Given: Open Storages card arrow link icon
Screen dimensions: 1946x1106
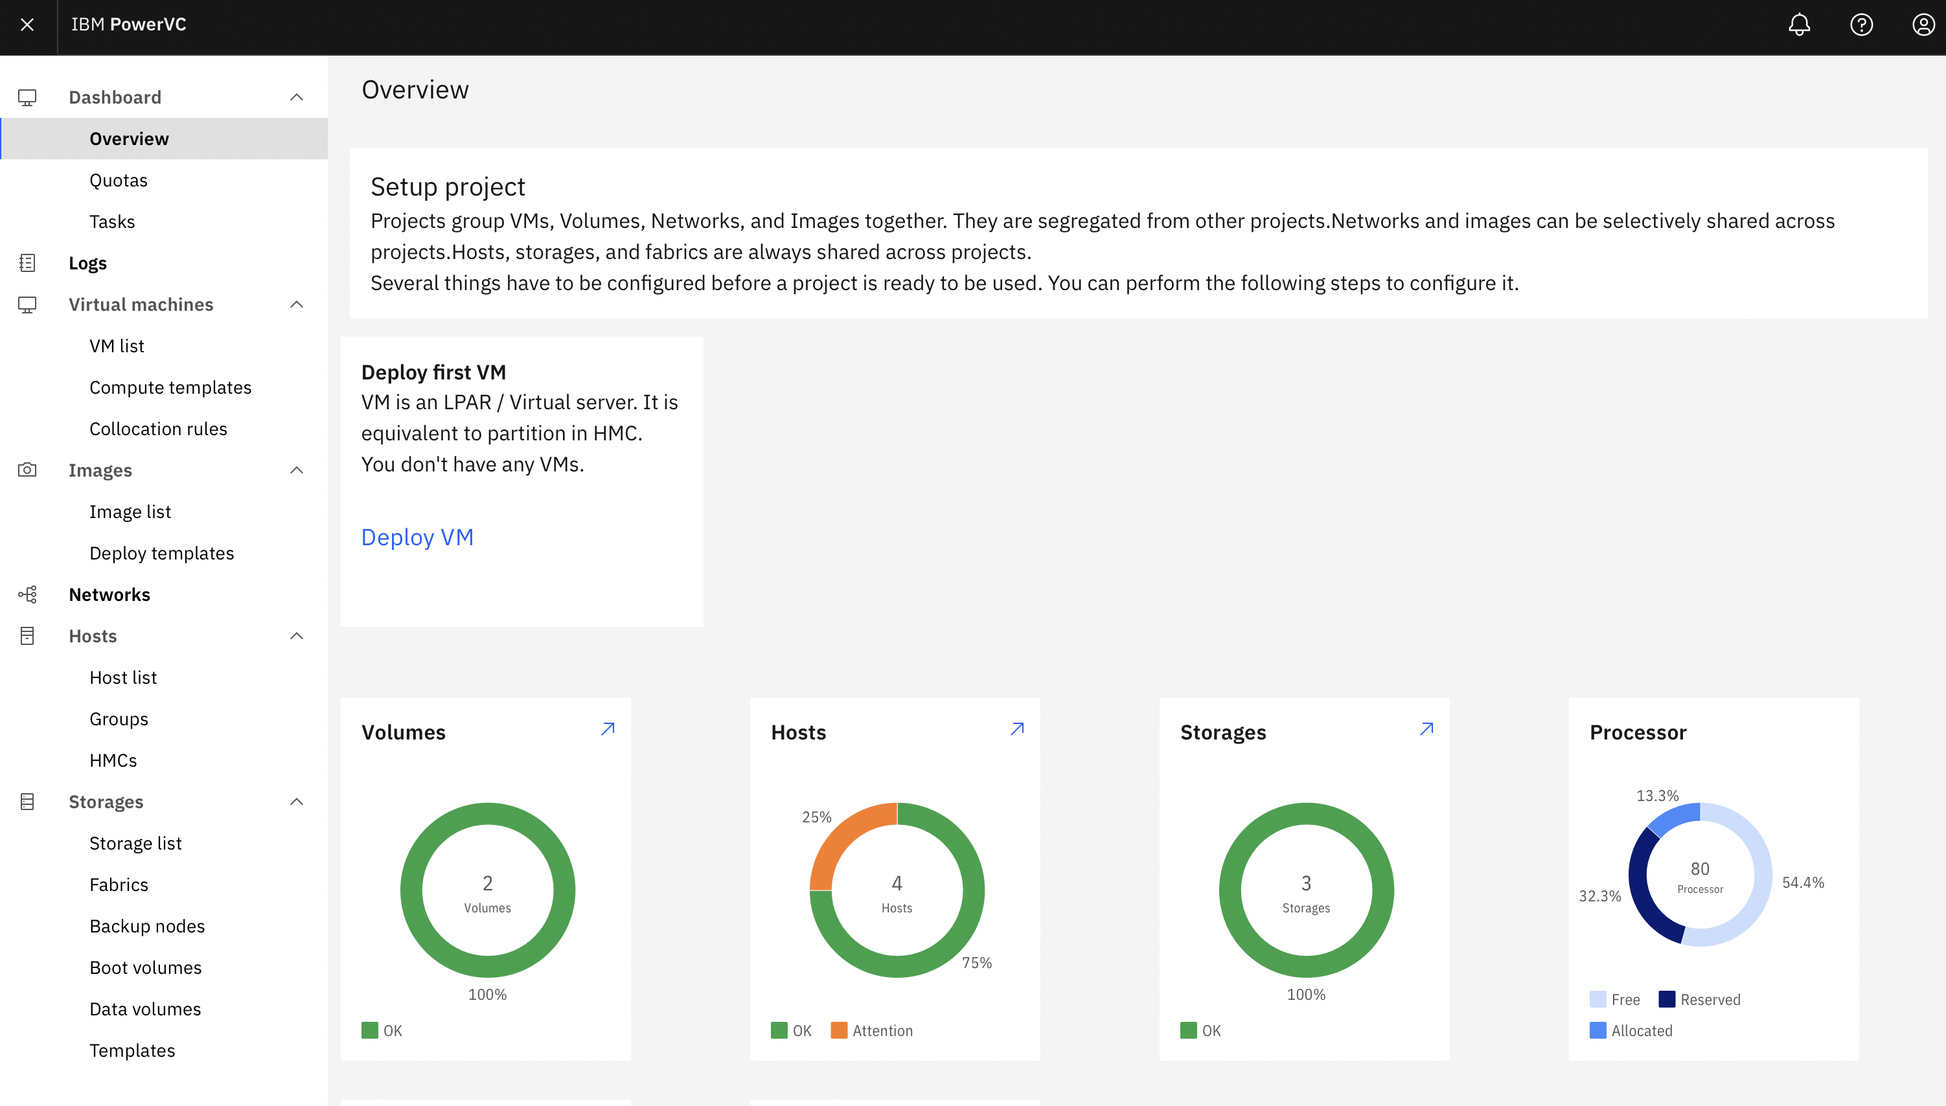Looking at the screenshot, I should 1426,728.
